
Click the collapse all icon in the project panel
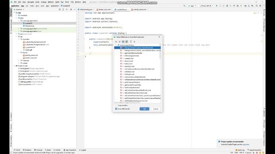pos(67,9)
